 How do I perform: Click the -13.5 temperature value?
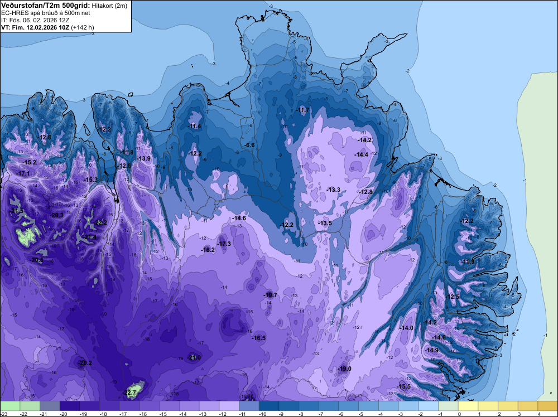point(325,223)
